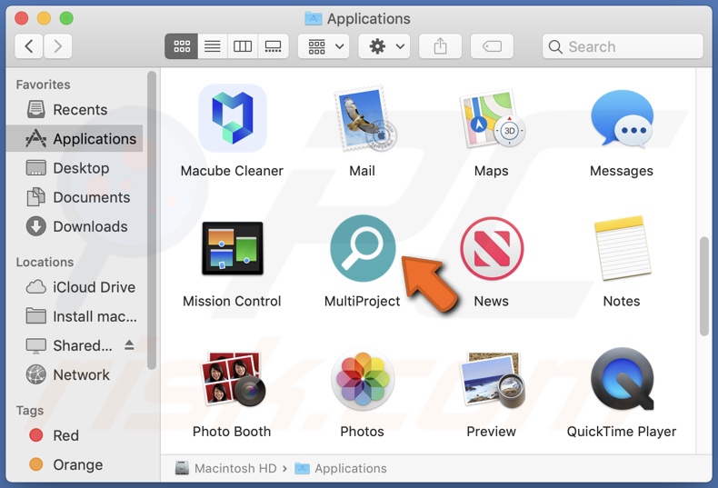
Task: Click the Photo Booth app icon
Action: pyautogui.click(x=232, y=379)
